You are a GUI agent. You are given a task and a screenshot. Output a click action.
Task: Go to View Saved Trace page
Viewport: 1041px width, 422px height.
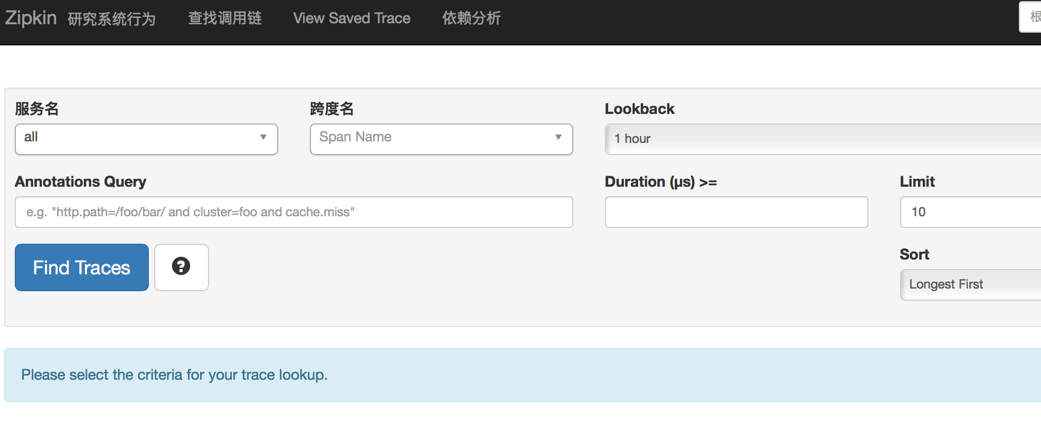352,18
